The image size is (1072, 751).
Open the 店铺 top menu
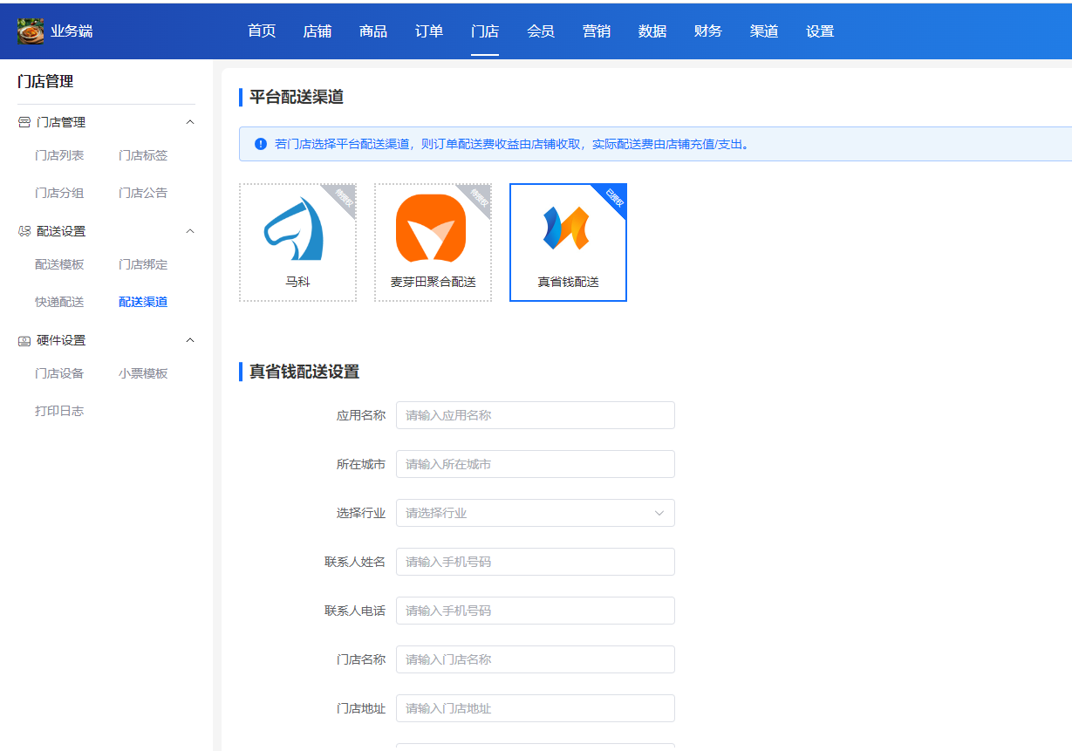(x=318, y=31)
